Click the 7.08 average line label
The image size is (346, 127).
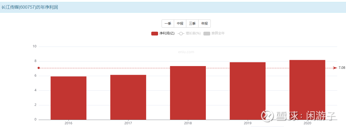[x=342, y=68]
